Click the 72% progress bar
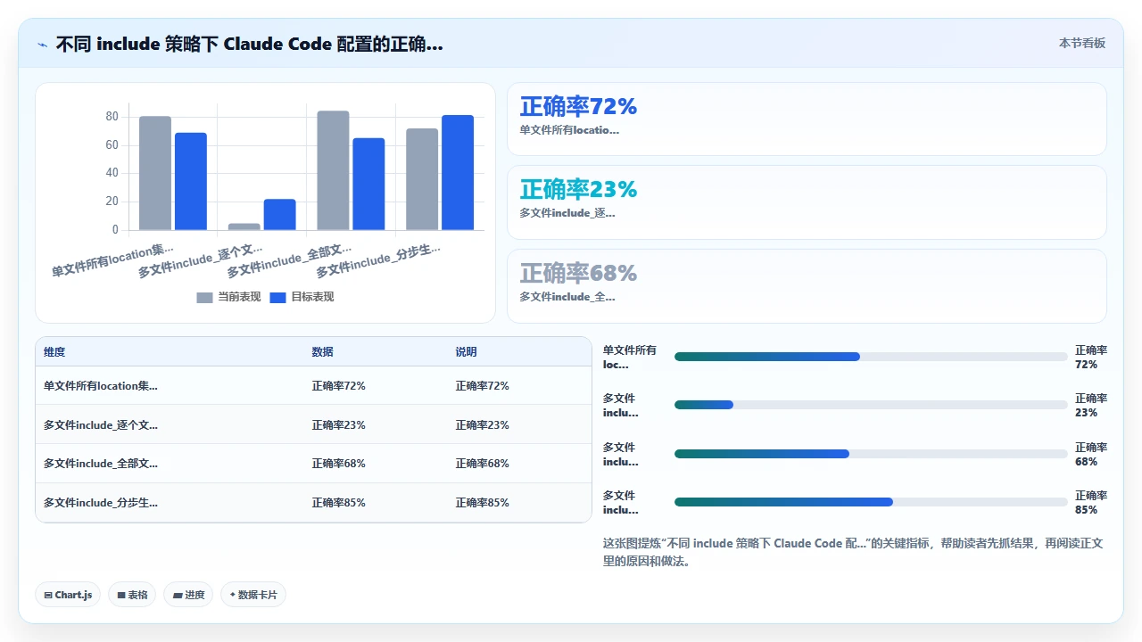Viewport: 1142px width, 642px height. (871, 357)
